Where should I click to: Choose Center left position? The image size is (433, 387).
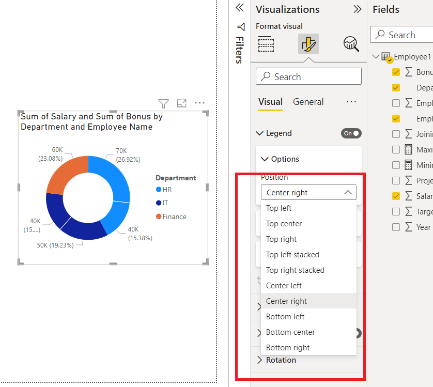[308, 285]
